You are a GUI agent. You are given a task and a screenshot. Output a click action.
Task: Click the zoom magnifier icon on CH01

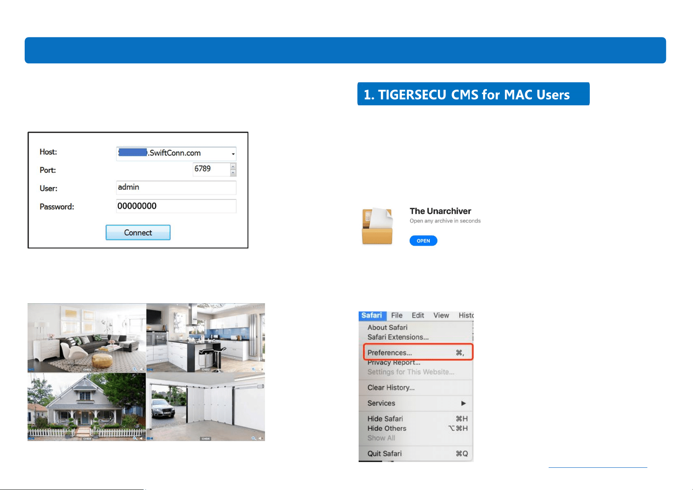(x=135, y=369)
